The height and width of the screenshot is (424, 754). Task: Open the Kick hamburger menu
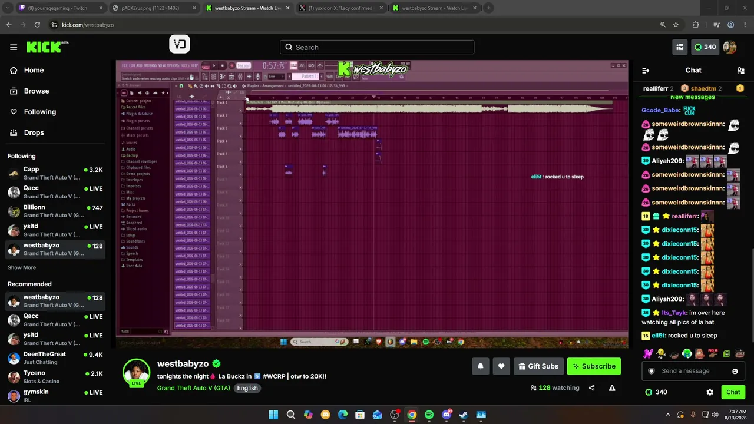[x=14, y=47]
